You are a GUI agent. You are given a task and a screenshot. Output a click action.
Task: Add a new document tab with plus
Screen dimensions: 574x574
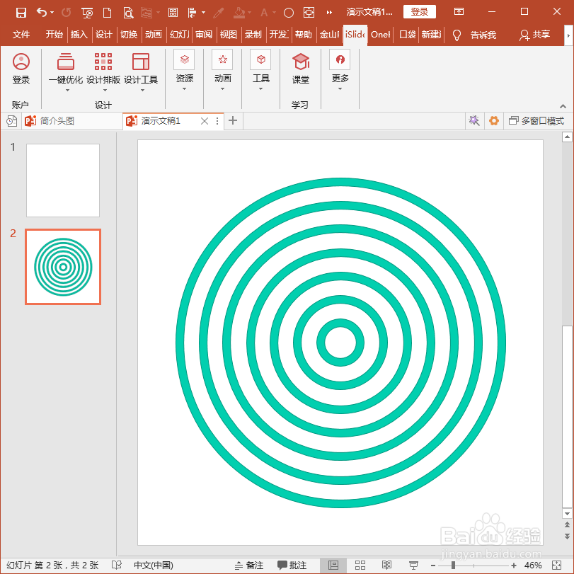pyautogui.click(x=233, y=120)
